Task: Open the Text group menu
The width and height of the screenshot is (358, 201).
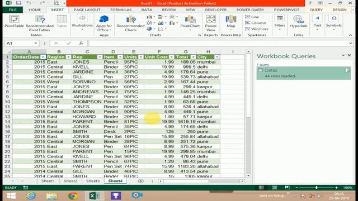Action: coord(317,23)
